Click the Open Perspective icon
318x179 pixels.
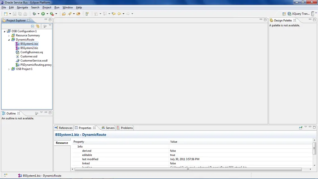click(x=284, y=14)
